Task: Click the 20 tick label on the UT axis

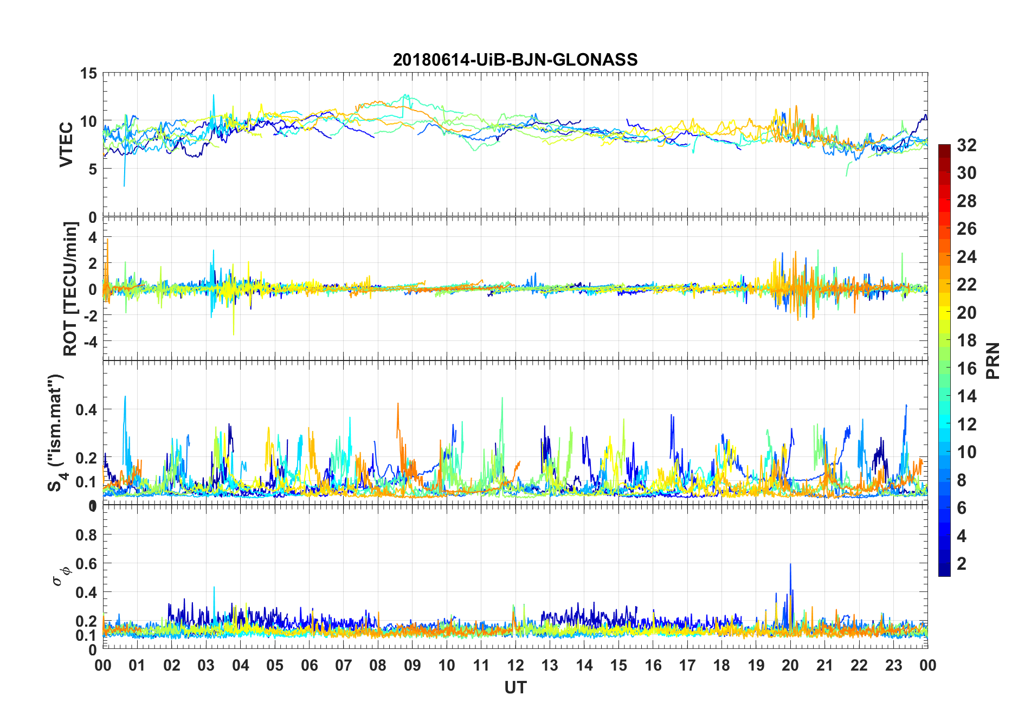Action: [x=790, y=666]
